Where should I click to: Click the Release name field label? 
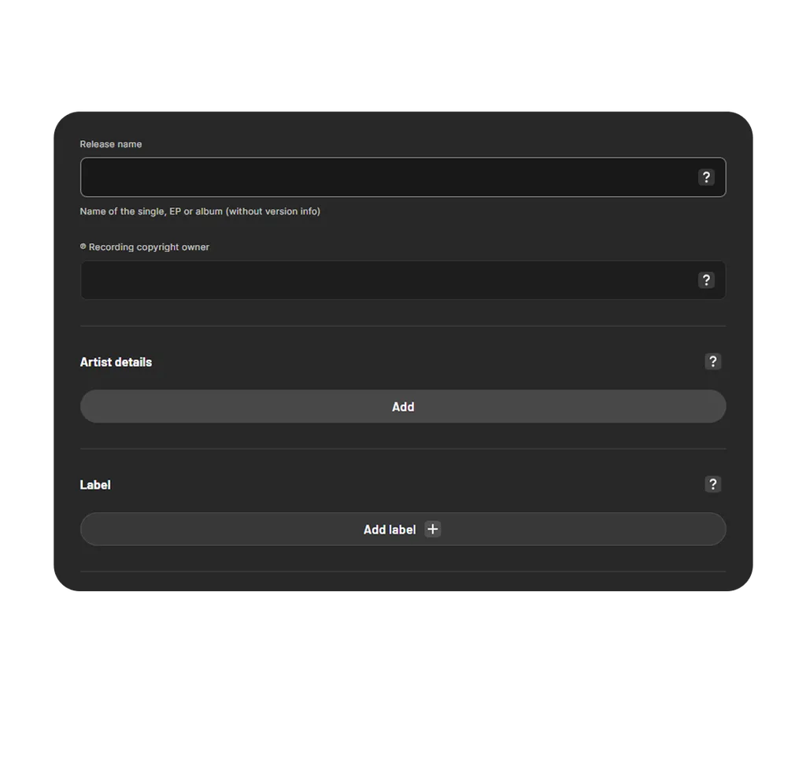[110, 144]
